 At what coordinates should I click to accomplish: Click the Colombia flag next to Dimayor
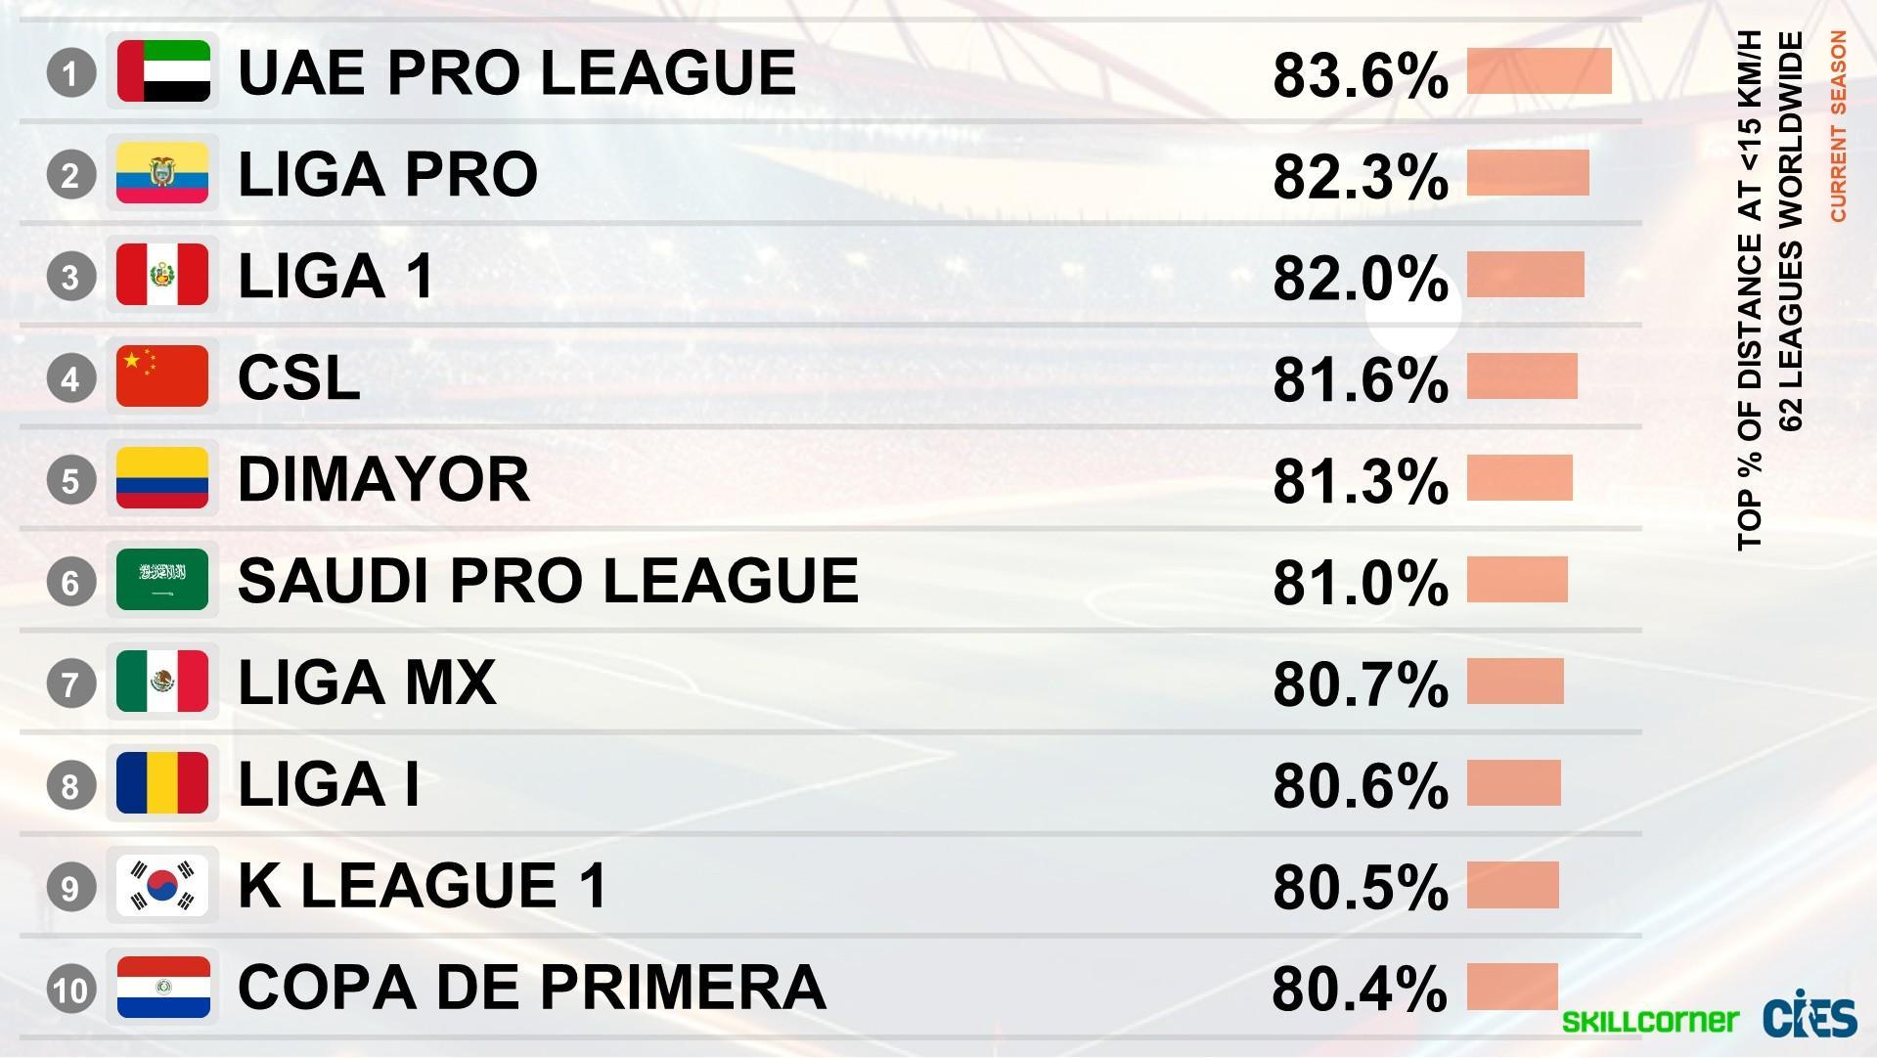pos(162,479)
